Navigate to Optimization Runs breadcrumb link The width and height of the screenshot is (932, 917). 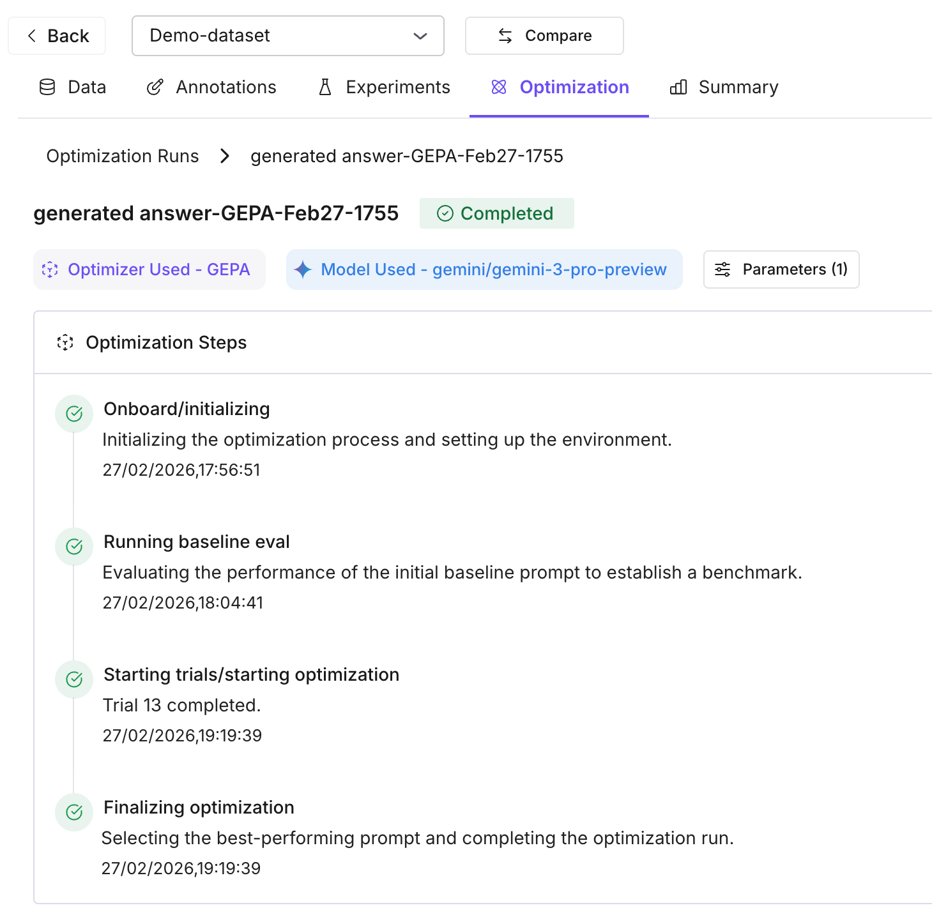pos(123,156)
